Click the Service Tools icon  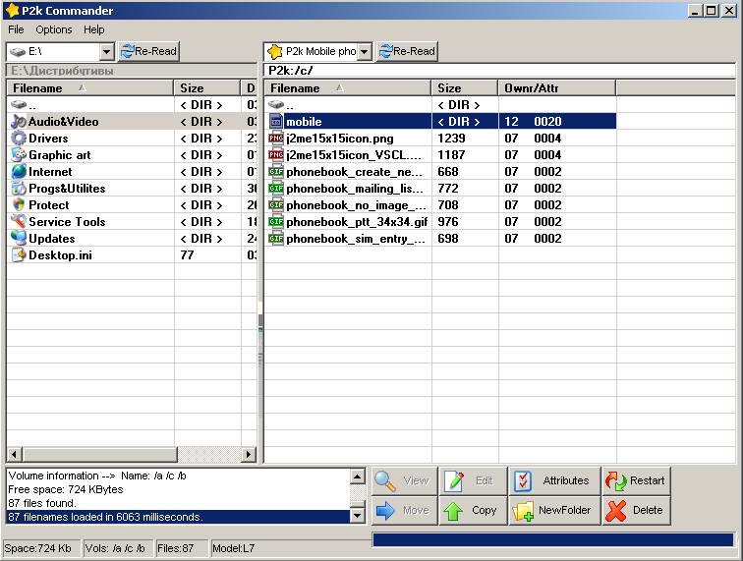point(19,221)
